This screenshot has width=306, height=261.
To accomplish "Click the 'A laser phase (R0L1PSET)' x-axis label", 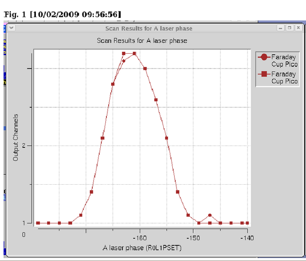I will pyautogui.click(x=142, y=248).
